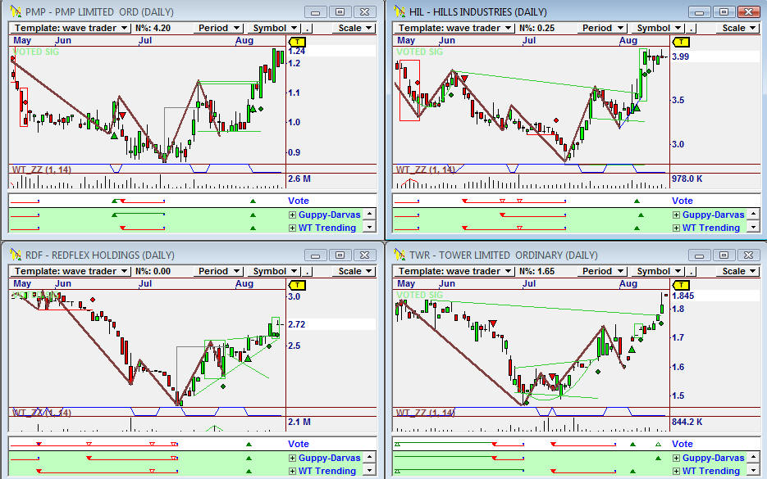Click the VOTED SIG label in TWR chart
Image resolution: width=767 pixels, height=479 pixels.
(419, 295)
